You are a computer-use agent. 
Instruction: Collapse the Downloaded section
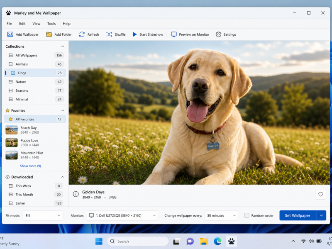point(63,177)
